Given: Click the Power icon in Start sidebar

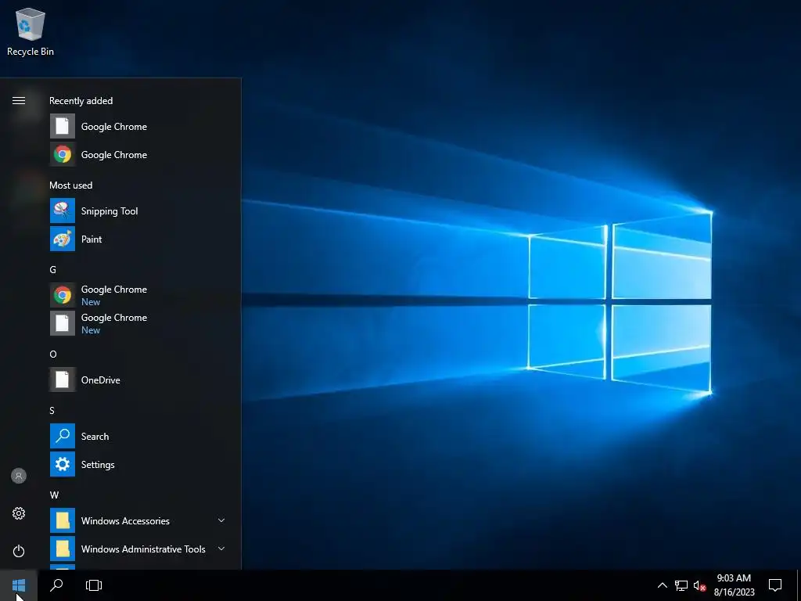Looking at the screenshot, I should [19, 551].
